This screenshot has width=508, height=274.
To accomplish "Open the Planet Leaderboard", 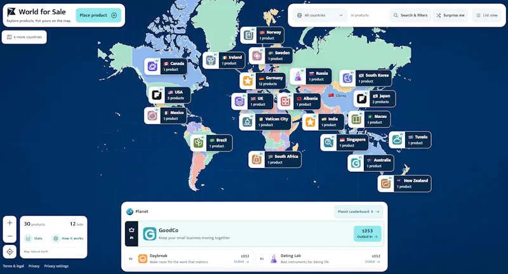I will 359,212.
